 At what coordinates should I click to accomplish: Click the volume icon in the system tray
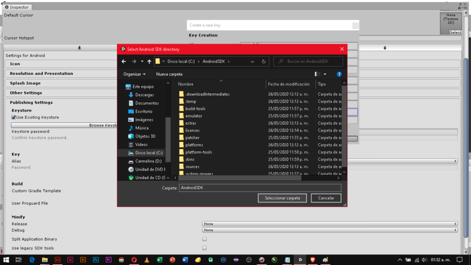pyautogui.click(x=424, y=260)
